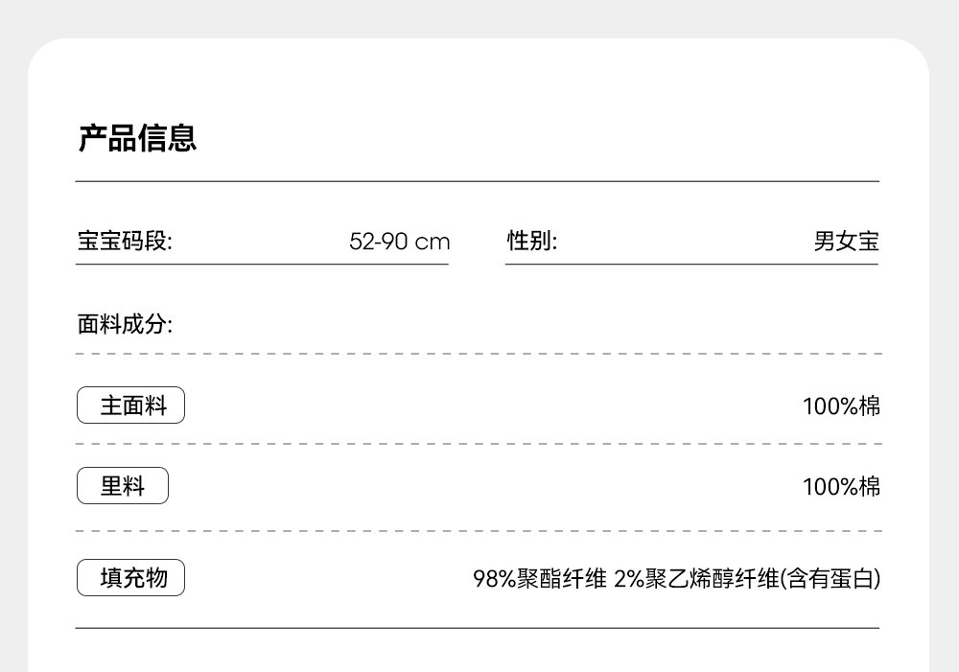Viewport: 959px width, 672px height.
Task: Click 100%棉 in the 主面料 row
Action: [x=841, y=406]
